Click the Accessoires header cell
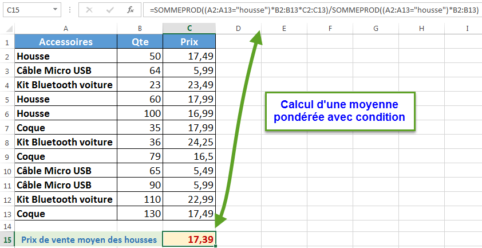The height and width of the screenshot is (248, 482). (x=66, y=42)
